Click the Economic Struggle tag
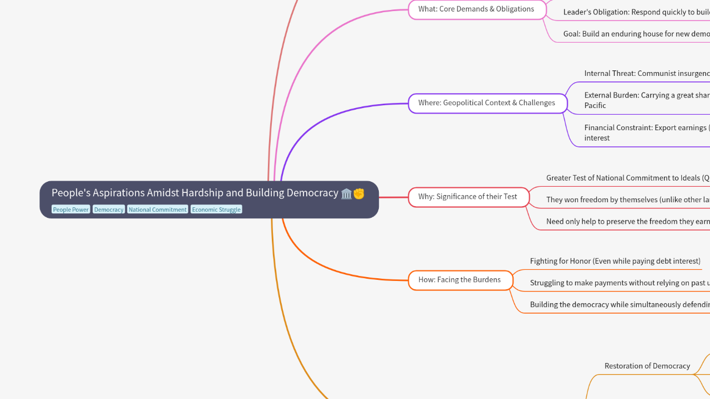 [216, 209]
